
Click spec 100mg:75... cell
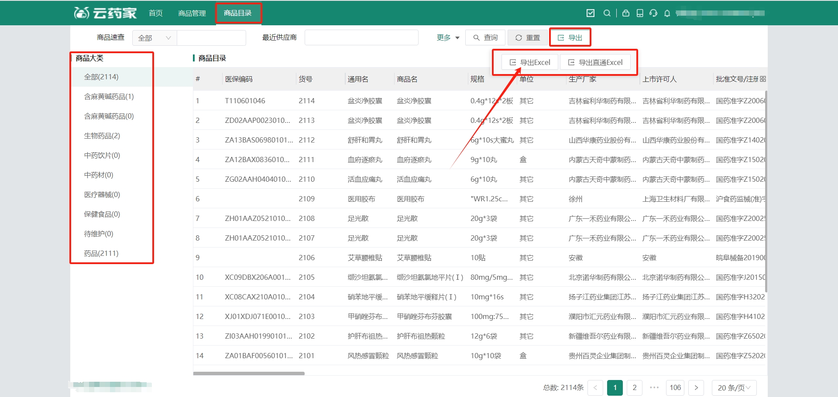coord(490,316)
